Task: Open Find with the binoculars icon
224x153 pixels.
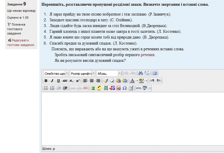Action: pos(140,73)
